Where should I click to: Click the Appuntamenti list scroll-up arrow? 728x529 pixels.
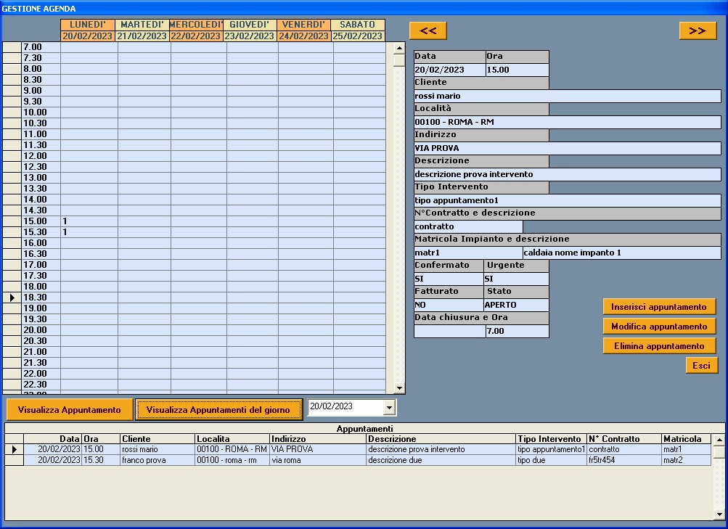tap(719, 440)
